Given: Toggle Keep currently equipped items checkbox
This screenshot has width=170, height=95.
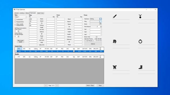Looking at the screenshot, I should click(15, 25).
